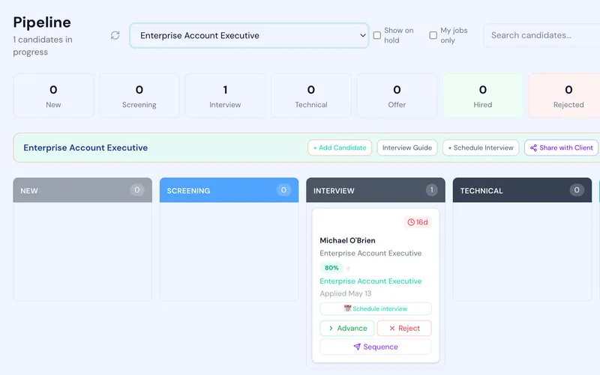Screen dimensions: 600x375
Task: Click the Enterprise Account Executive banner title
Action: pyautogui.click(x=85, y=147)
